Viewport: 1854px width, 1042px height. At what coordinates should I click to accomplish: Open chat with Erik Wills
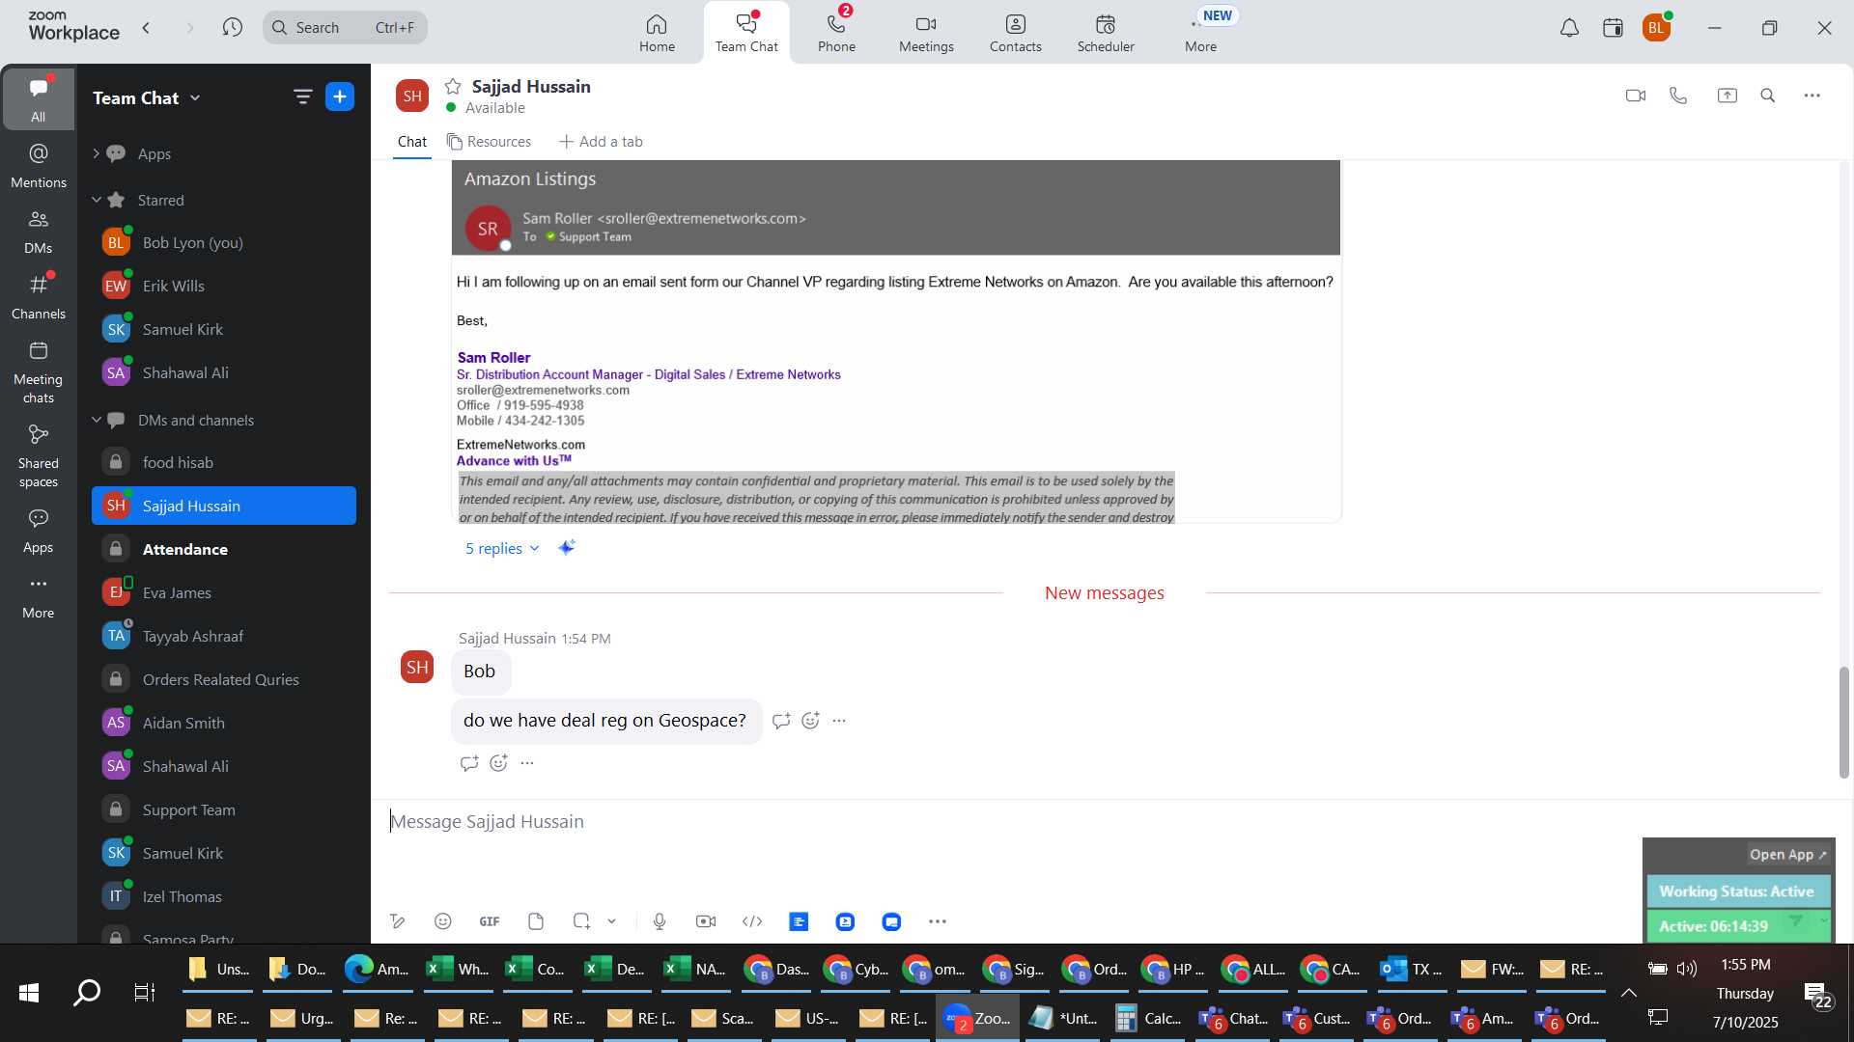coord(224,286)
